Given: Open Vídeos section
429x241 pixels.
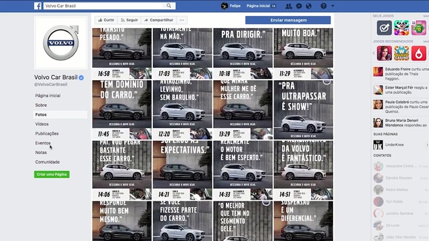Looking at the screenshot, I should pyautogui.click(x=42, y=124).
